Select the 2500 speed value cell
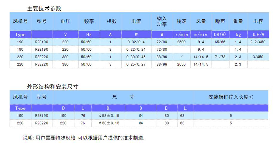Viewport: 274px width, 147px height. pos(181,42)
